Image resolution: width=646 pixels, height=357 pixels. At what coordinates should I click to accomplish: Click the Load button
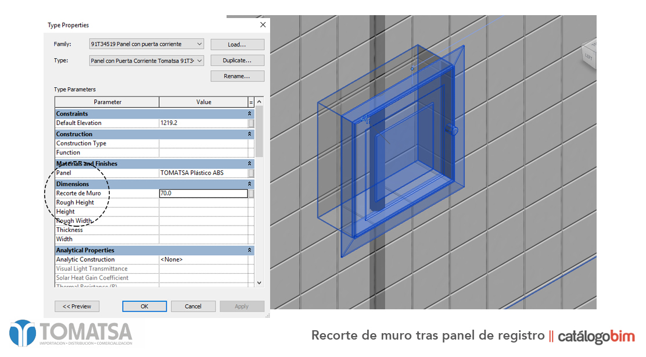(x=237, y=44)
